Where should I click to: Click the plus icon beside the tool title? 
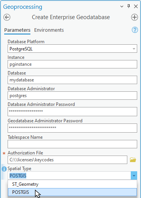135,17
